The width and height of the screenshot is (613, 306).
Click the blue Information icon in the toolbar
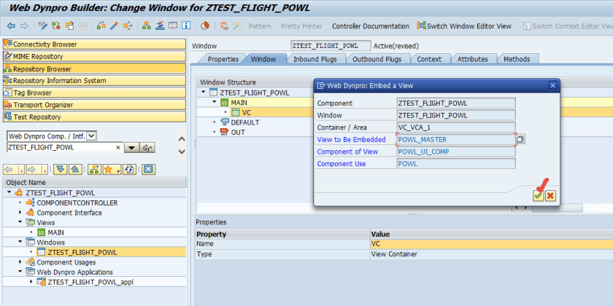point(186,26)
